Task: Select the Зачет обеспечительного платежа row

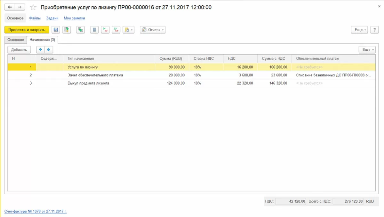Action: click(x=191, y=75)
